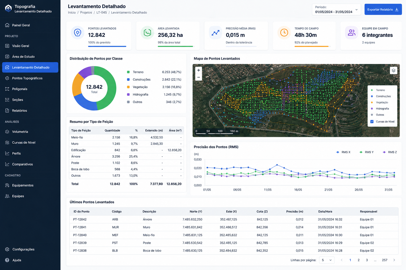Screen dimensions: 406x270
Task: Click the LT-045 breadcrumb link
Action: point(102,13)
